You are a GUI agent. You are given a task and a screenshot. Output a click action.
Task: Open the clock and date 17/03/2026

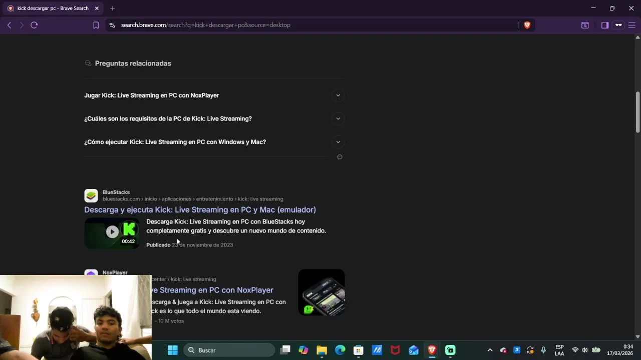[x=620, y=350]
